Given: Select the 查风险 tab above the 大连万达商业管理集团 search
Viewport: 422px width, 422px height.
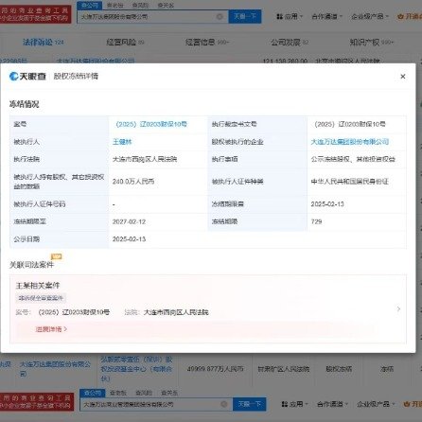Looking at the screenshot, I should (x=144, y=393).
